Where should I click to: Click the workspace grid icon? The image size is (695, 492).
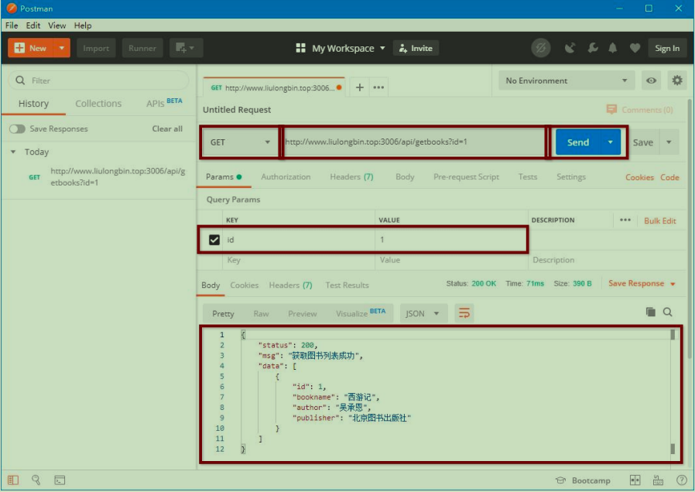(300, 48)
